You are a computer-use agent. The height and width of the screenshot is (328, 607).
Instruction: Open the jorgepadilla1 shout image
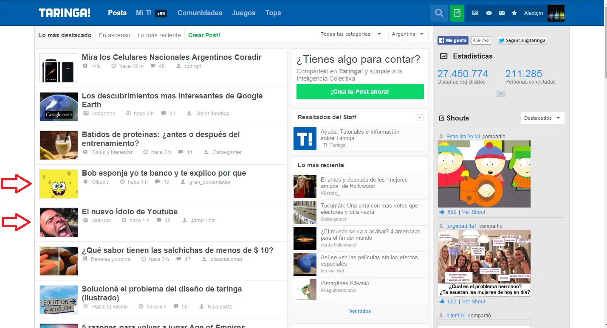[484, 264]
